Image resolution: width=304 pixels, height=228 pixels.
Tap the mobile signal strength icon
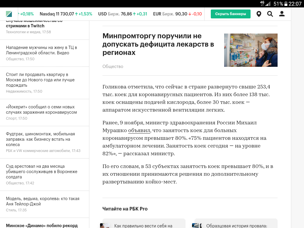tap(268, 4)
